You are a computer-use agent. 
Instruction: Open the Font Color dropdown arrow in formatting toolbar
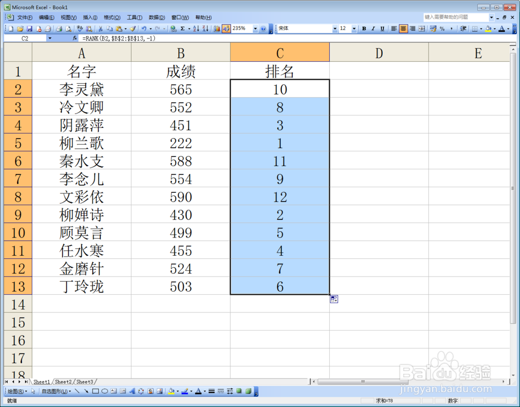tap(508, 29)
